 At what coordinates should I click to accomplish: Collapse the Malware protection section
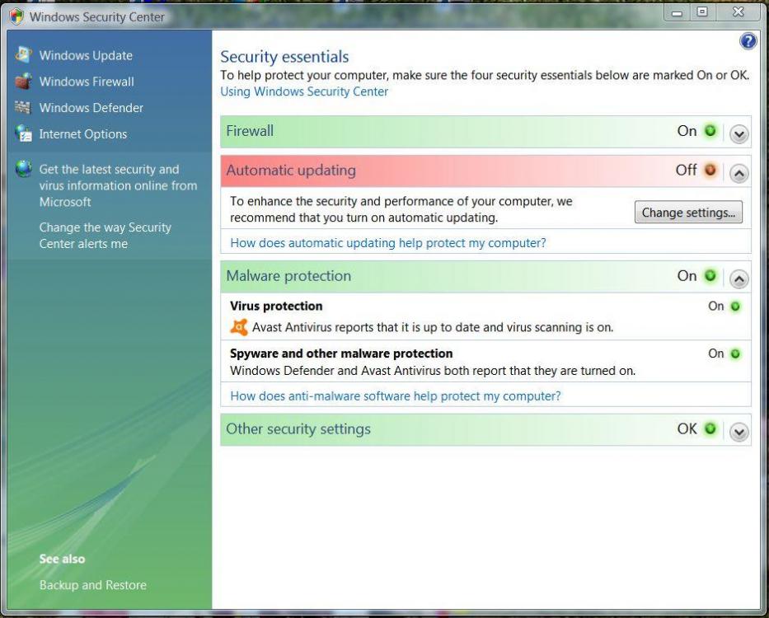tap(739, 279)
